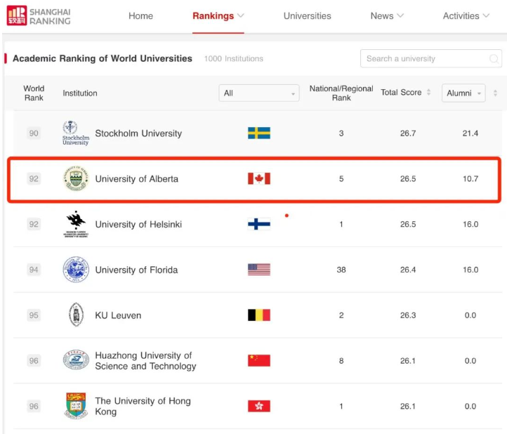Open University of Helsinki link
507x434 pixels.
pyautogui.click(x=138, y=225)
